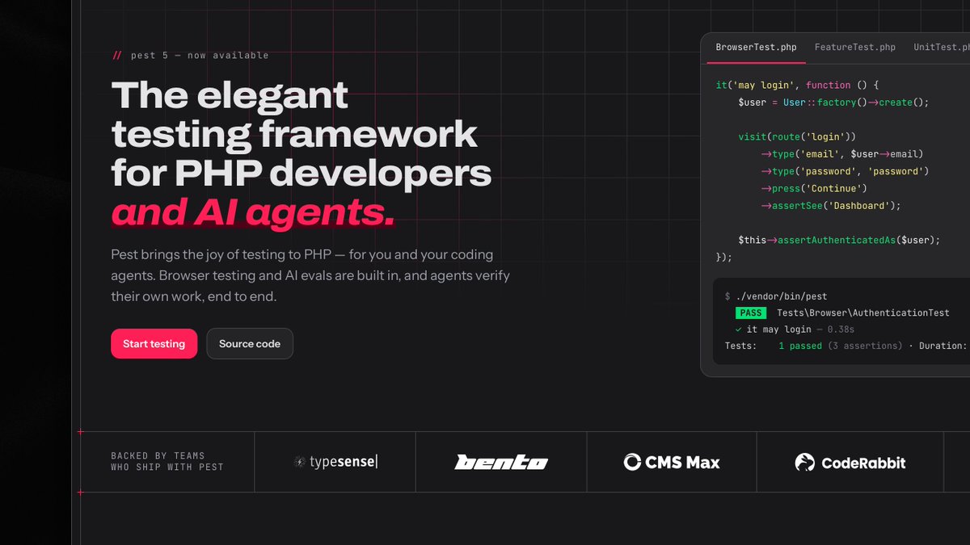
Task: Click the "->type('password', 'password')" line
Action: click(845, 171)
